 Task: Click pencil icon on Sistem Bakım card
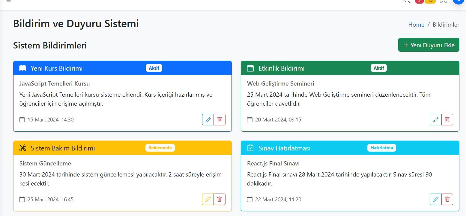pyautogui.click(x=208, y=199)
